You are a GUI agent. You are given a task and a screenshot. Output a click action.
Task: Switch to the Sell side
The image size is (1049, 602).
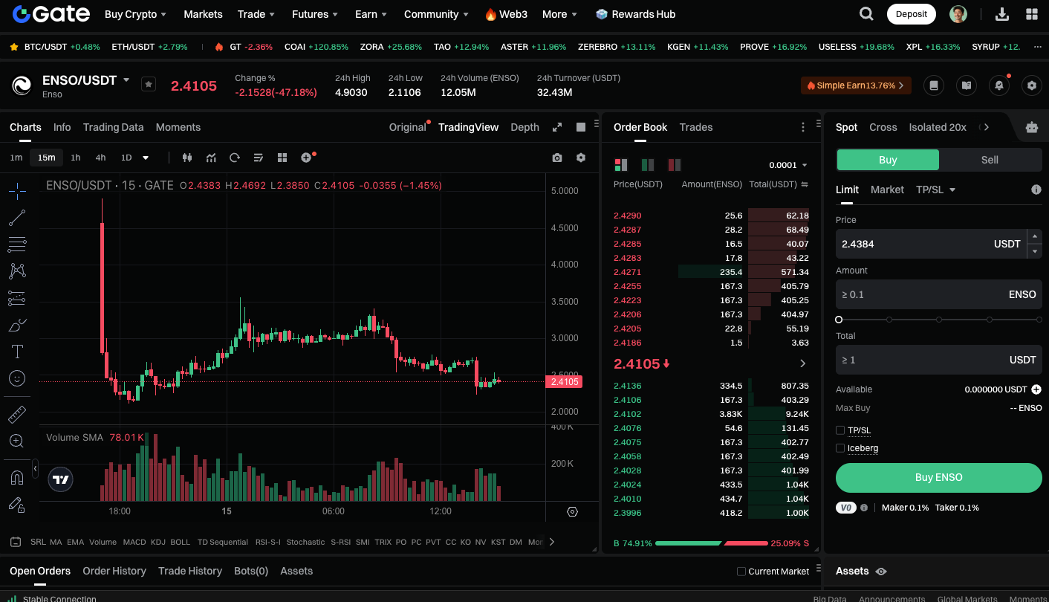[x=990, y=160]
